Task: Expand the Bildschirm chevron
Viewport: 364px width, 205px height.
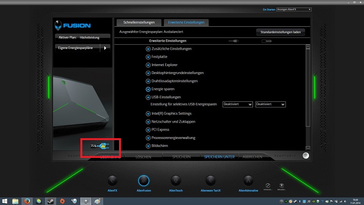Action: pos(148,146)
